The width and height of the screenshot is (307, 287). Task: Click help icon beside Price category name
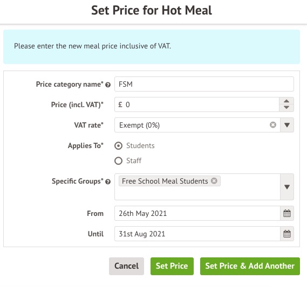click(x=108, y=85)
